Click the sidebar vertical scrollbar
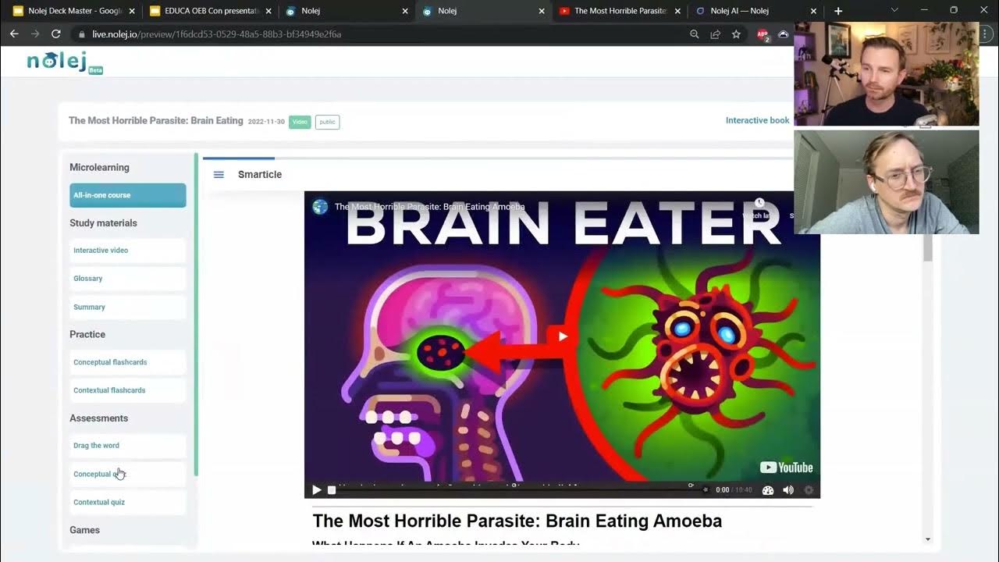Screen dimensions: 999x562 [x=196, y=315]
